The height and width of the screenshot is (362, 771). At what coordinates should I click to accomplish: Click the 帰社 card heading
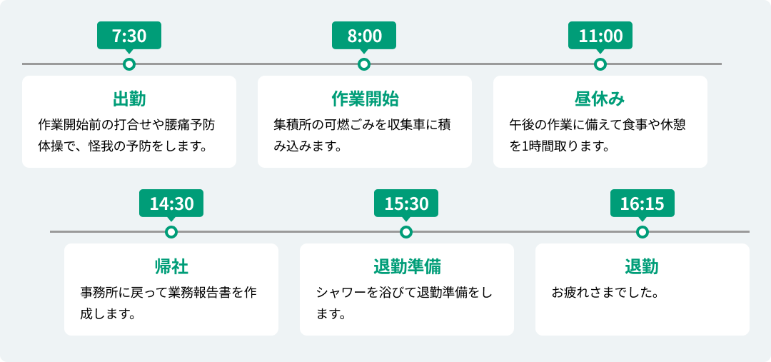pos(171,267)
